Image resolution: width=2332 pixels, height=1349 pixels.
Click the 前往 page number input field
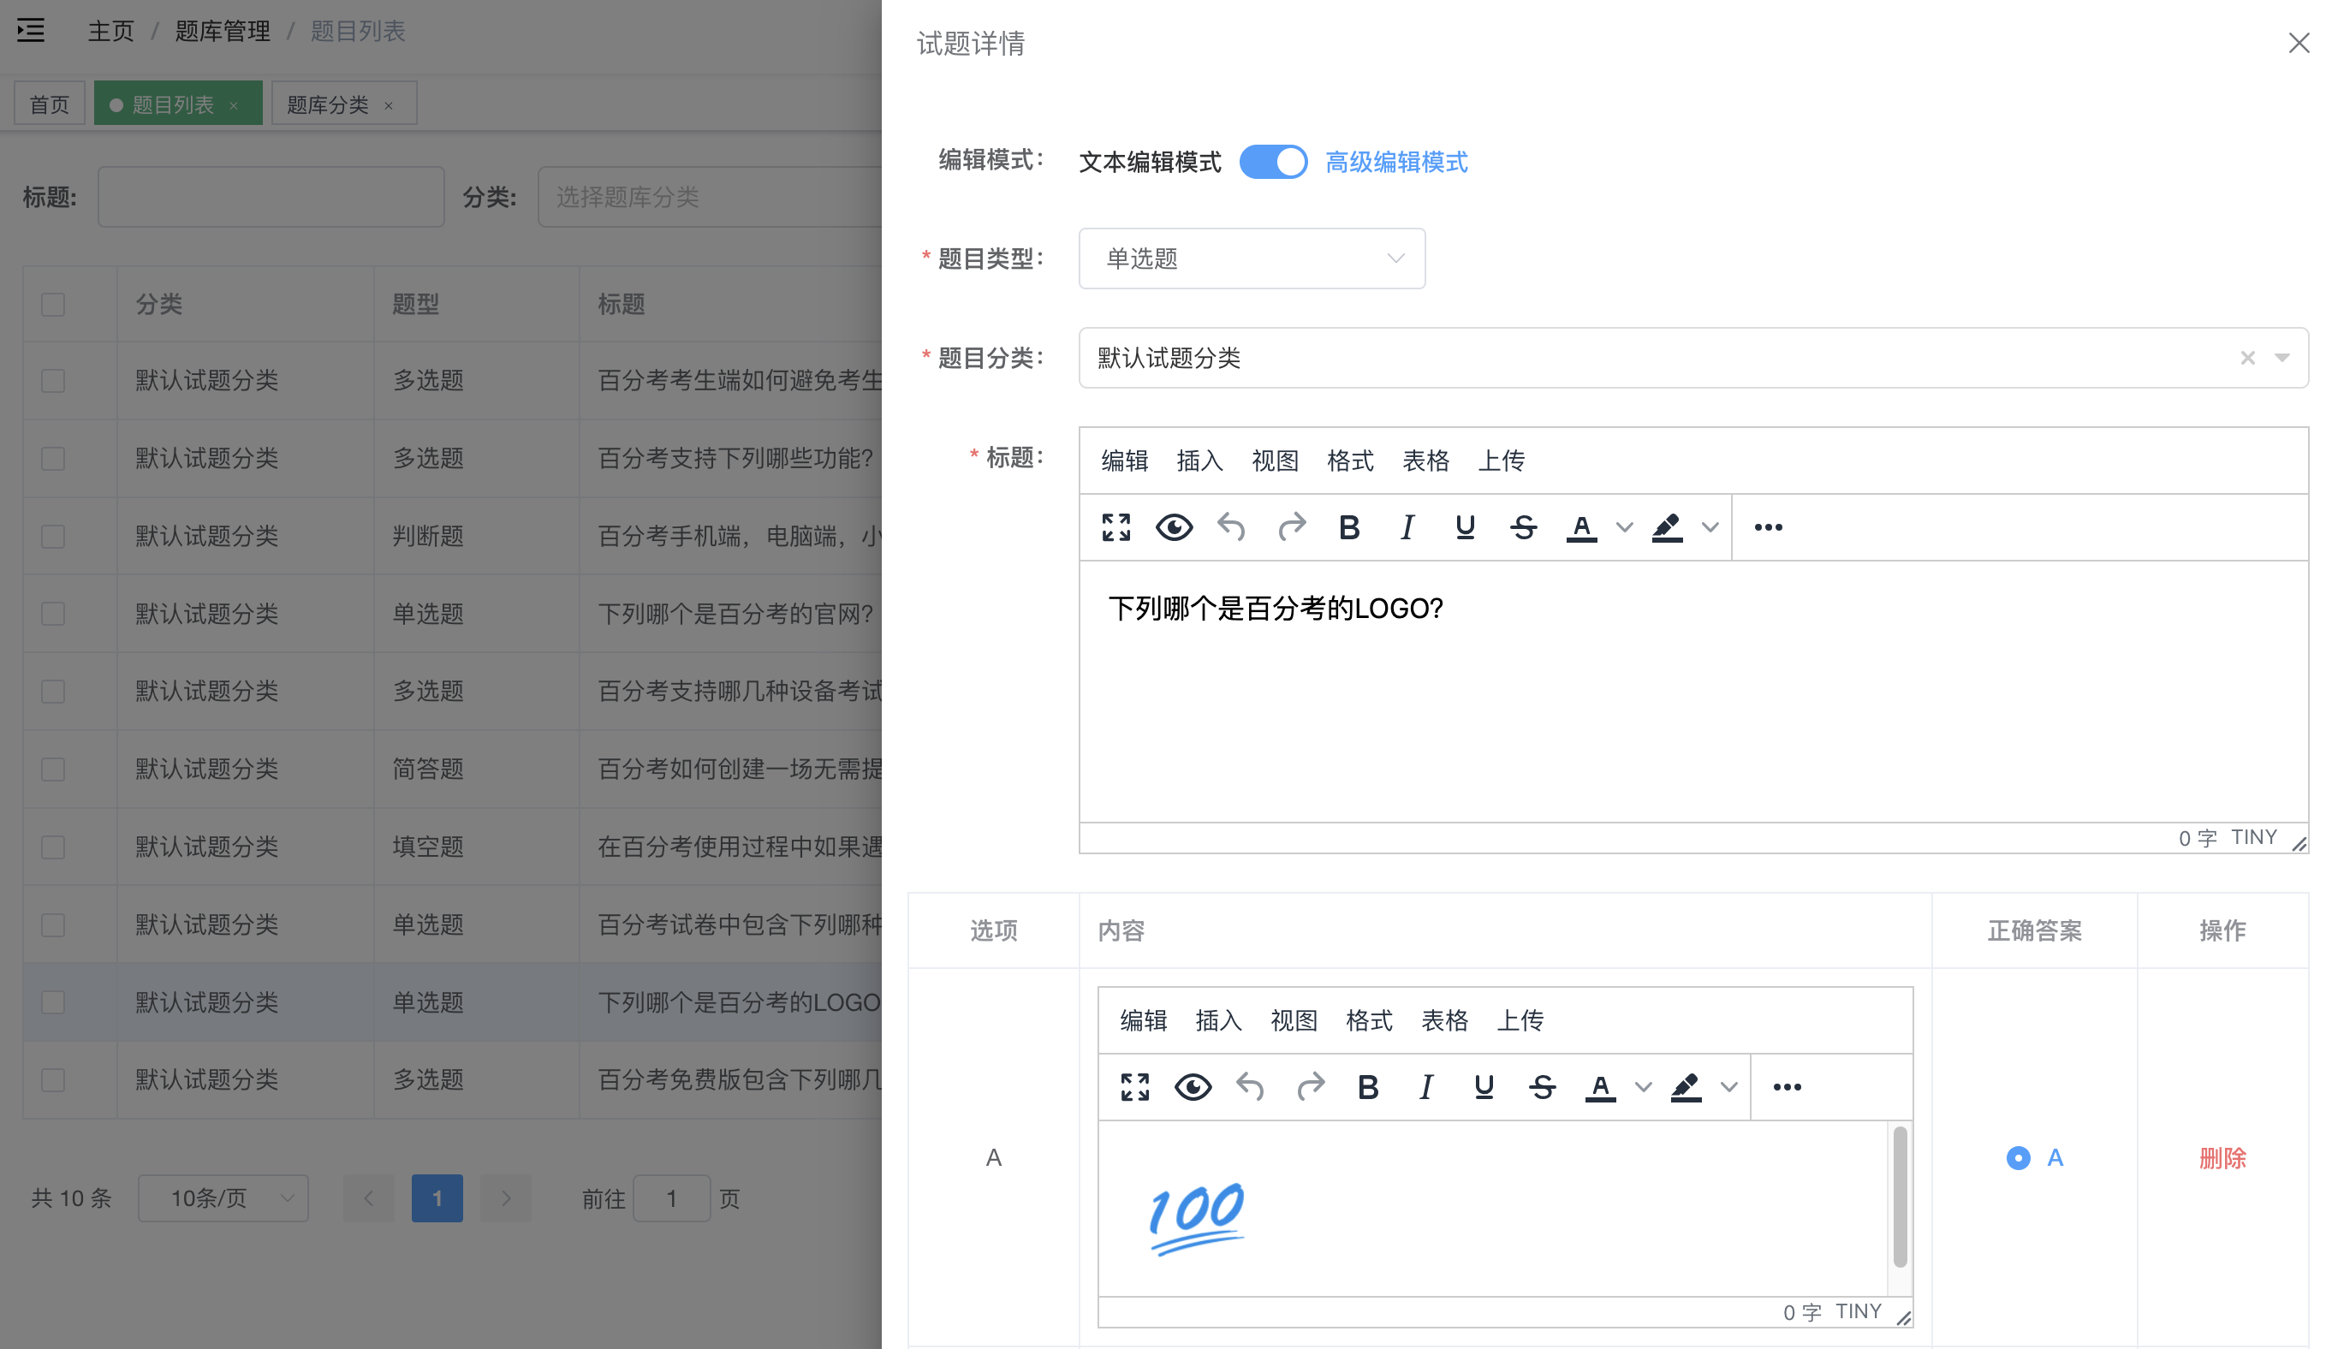[672, 1197]
